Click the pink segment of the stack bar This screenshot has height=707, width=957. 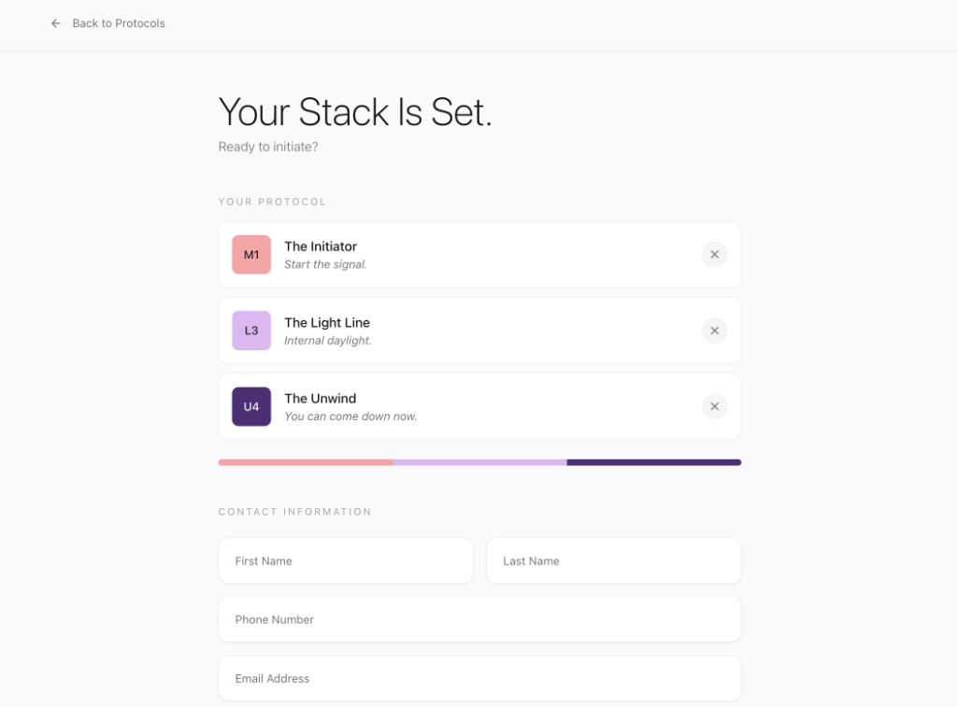(306, 462)
